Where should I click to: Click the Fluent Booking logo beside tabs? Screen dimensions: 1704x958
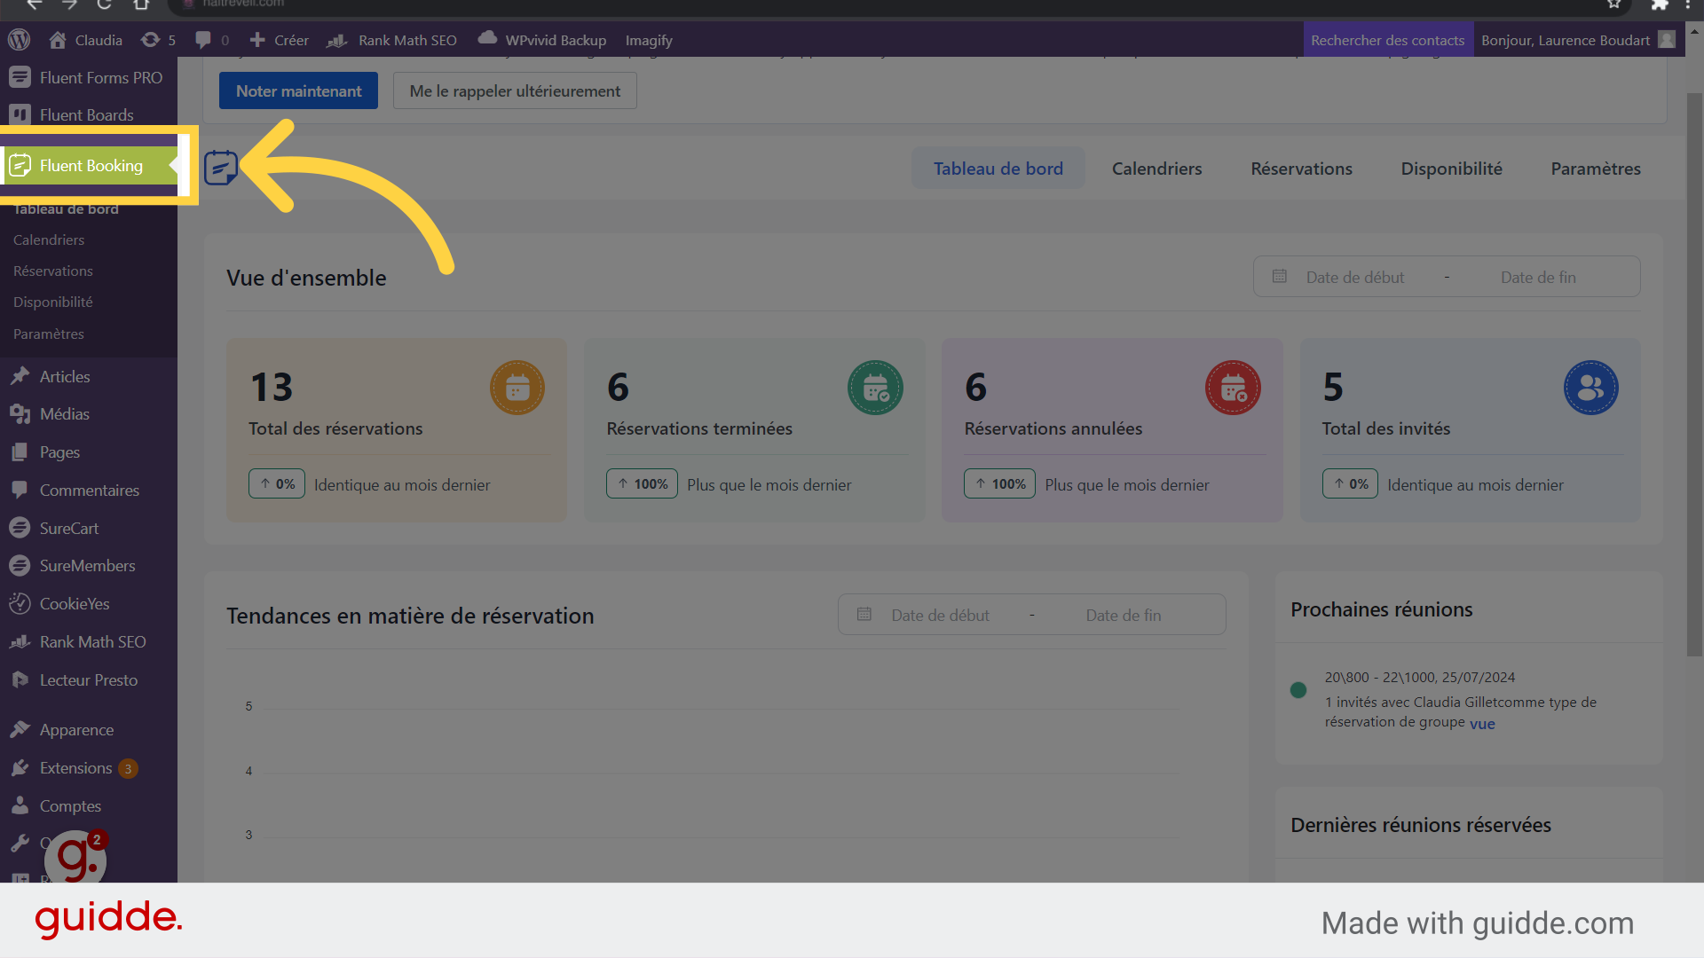(x=221, y=168)
